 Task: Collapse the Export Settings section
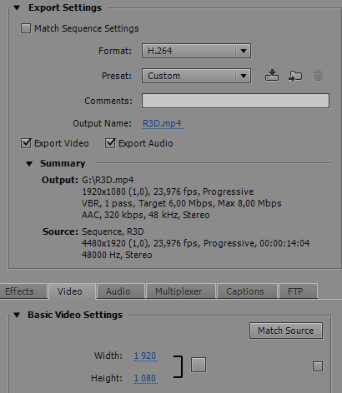click(17, 7)
